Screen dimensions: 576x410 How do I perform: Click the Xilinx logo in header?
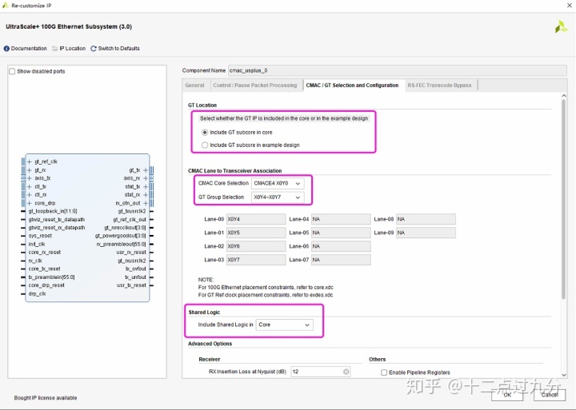(x=562, y=27)
